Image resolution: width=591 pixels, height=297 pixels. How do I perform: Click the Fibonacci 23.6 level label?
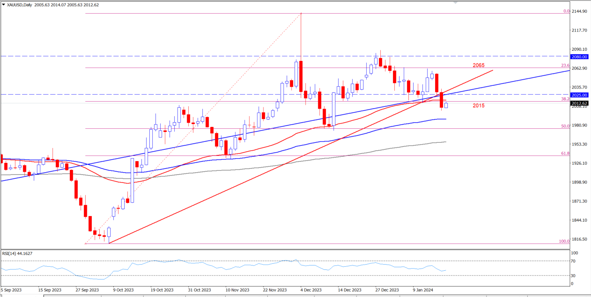click(566, 66)
